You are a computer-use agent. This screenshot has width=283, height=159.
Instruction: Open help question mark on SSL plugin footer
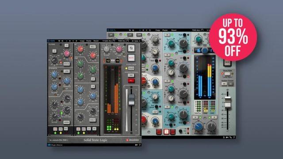[140, 145]
